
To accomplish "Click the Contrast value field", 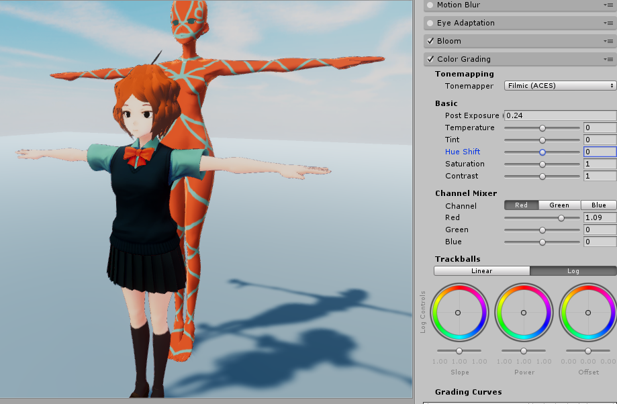I will [600, 176].
